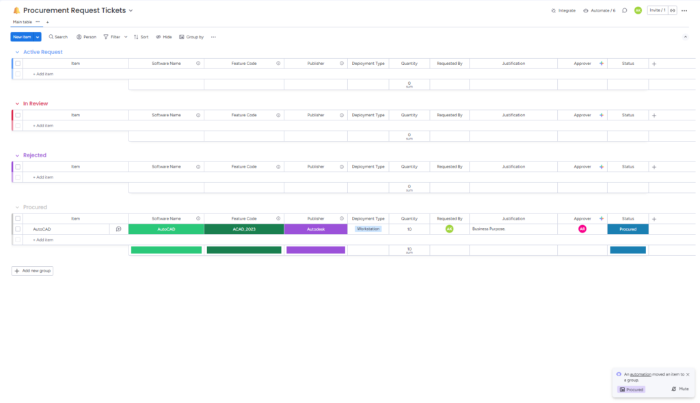This screenshot has width=700, height=403.
Task: Open the Integrate panel
Action: pos(563,10)
